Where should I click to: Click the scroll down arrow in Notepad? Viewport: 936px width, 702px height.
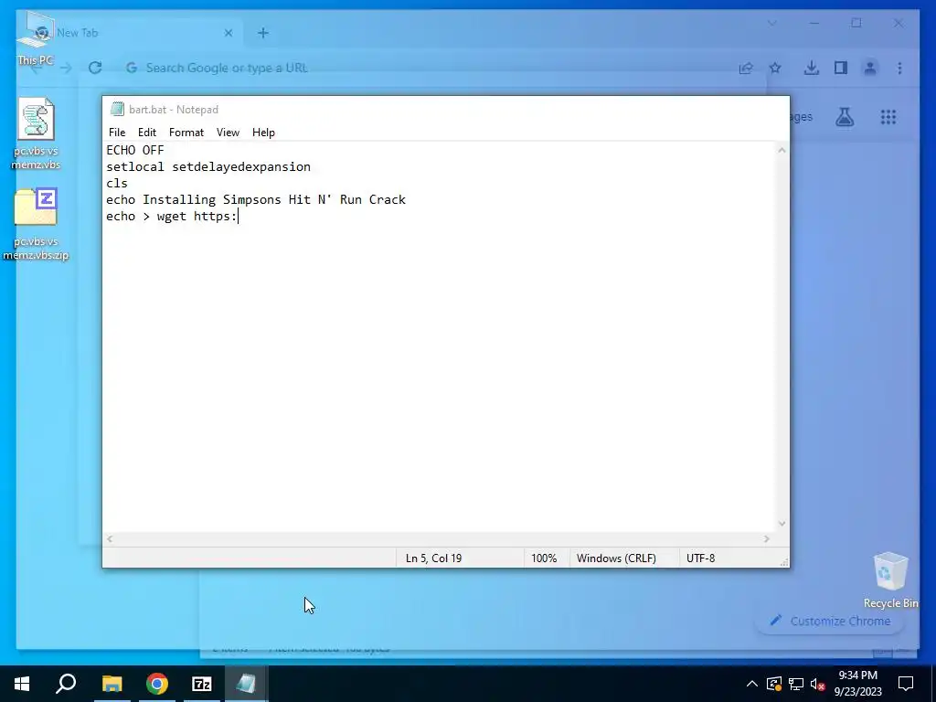(782, 524)
